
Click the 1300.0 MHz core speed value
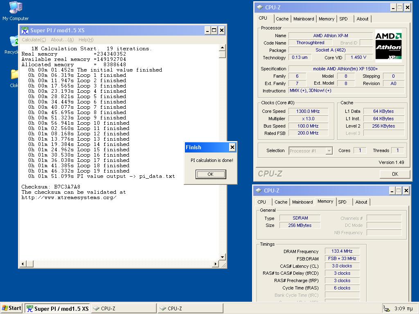pyautogui.click(x=308, y=111)
